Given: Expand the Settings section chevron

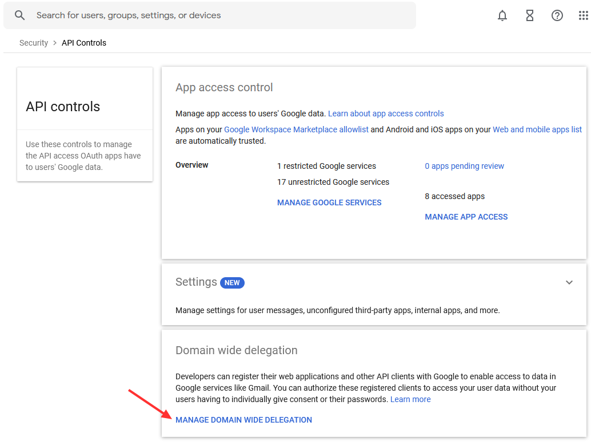Looking at the screenshot, I should (x=569, y=282).
